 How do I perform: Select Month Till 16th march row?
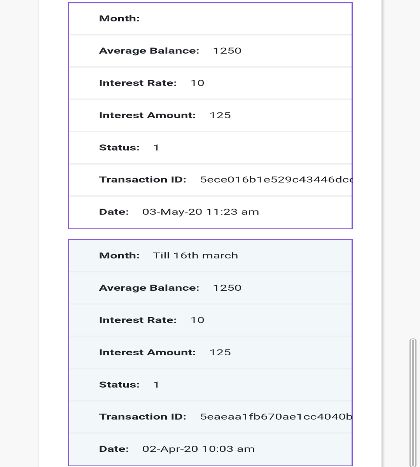coord(210,256)
